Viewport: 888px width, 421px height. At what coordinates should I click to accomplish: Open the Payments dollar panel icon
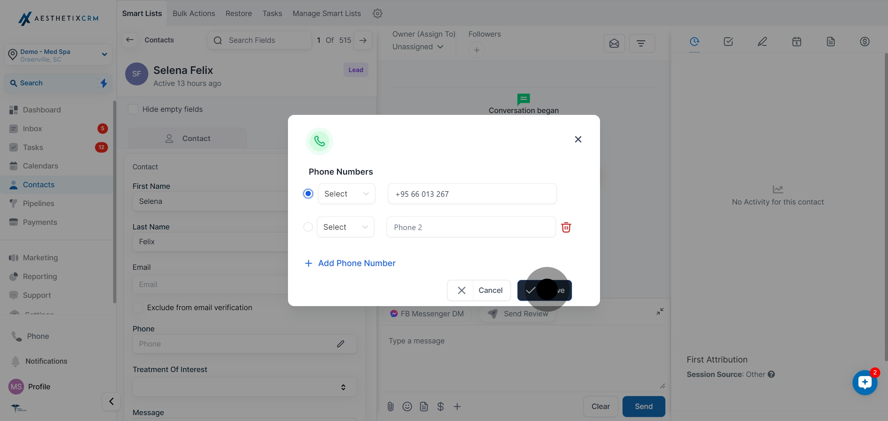click(x=865, y=42)
